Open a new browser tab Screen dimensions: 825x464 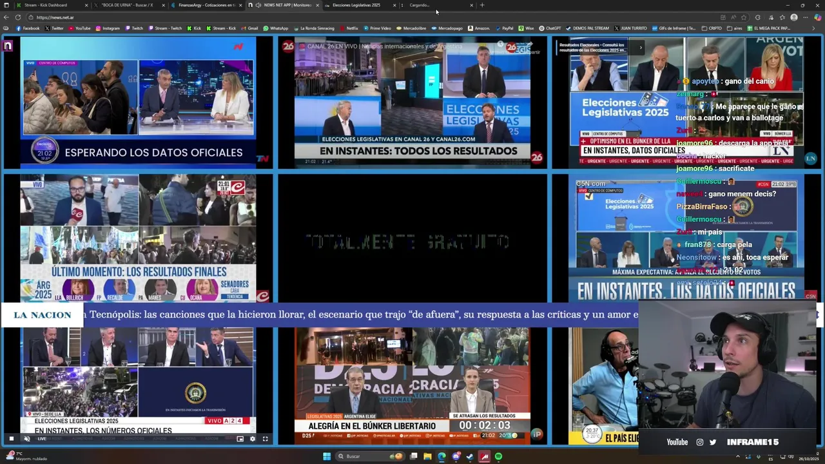point(482,5)
